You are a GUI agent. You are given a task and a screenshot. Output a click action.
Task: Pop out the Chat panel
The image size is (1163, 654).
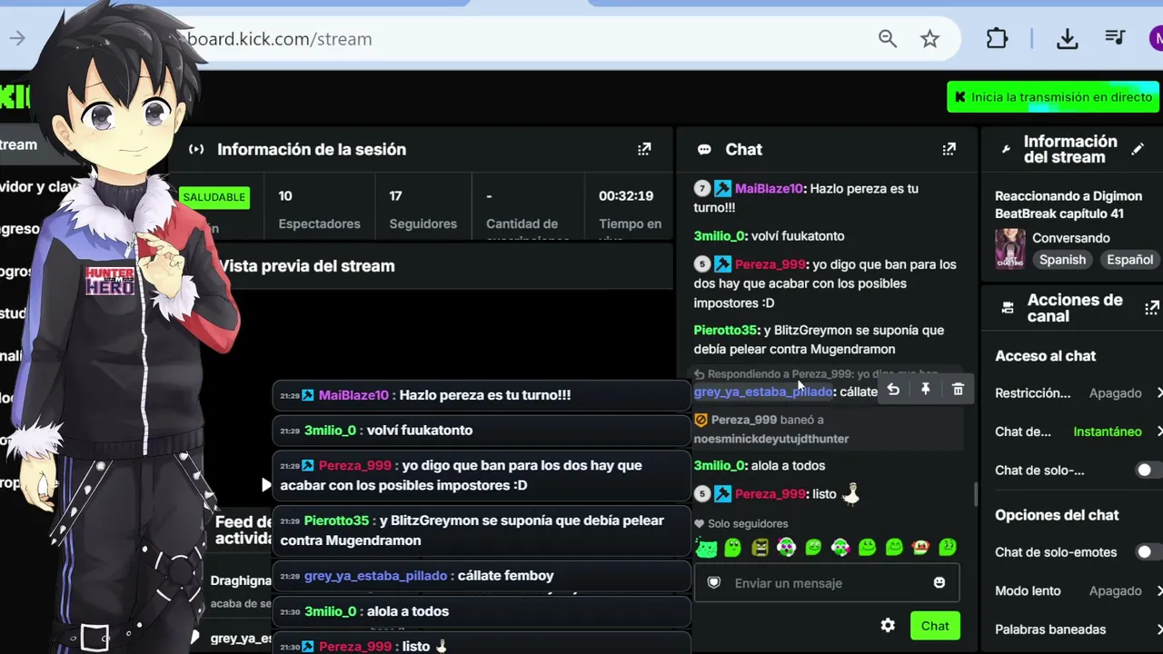click(x=949, y=149)
